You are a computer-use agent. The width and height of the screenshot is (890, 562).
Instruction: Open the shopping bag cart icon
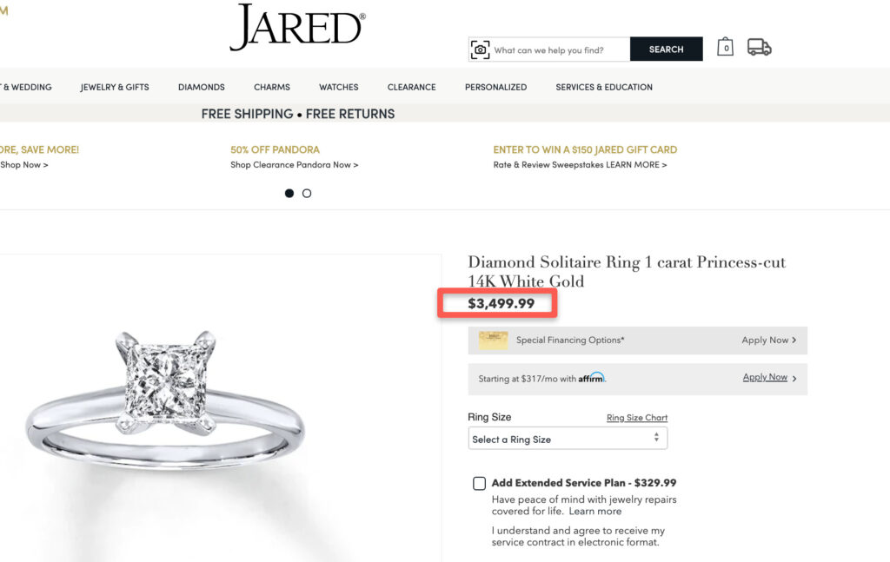click(726, 47)
